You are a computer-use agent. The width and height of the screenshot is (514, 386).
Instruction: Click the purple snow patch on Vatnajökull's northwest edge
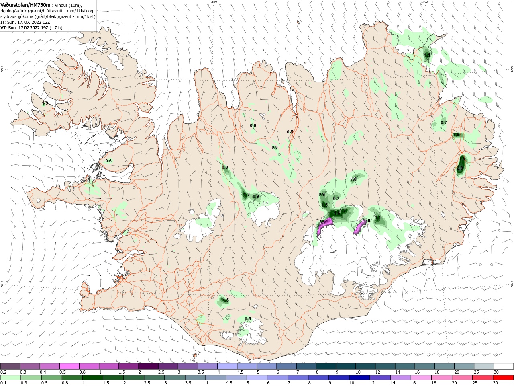coord(324,226)
